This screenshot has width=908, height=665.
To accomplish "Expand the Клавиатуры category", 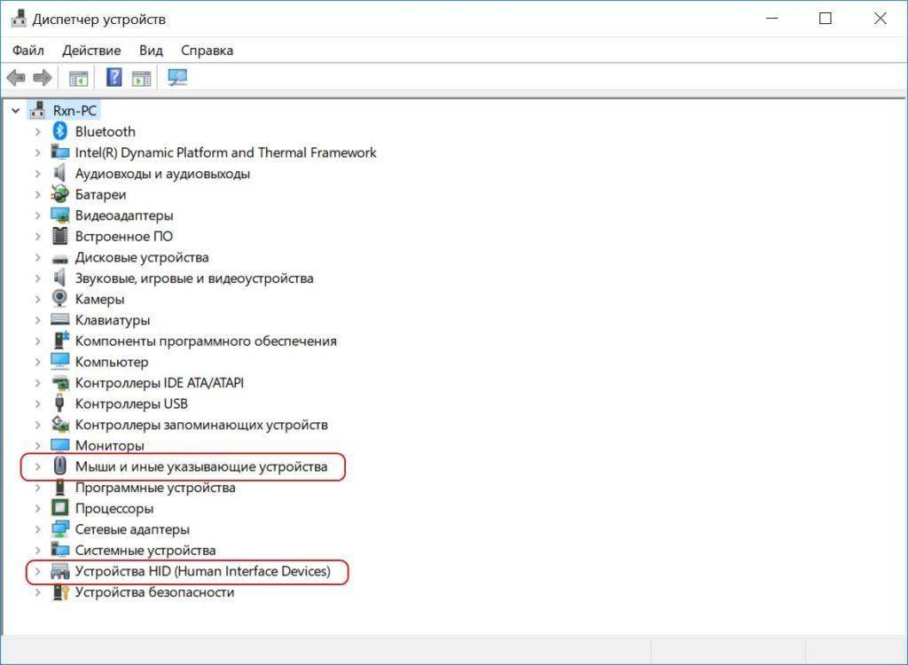I will [37, 320].
